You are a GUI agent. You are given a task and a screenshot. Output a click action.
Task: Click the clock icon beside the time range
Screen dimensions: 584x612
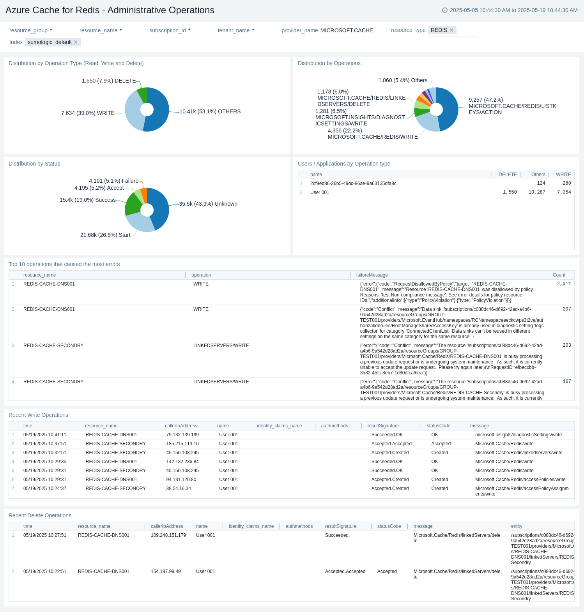pos(445,10)
